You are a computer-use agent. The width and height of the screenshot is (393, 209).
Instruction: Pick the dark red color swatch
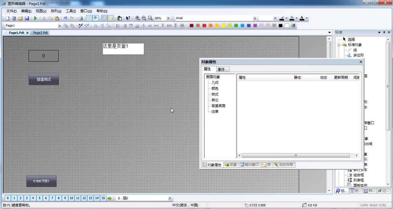tap(192, 26)
